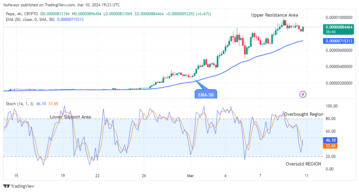Viewport: 359px width, 192px height.
Task: Click the open value O0.00000831194
Action: click(55, 14)
